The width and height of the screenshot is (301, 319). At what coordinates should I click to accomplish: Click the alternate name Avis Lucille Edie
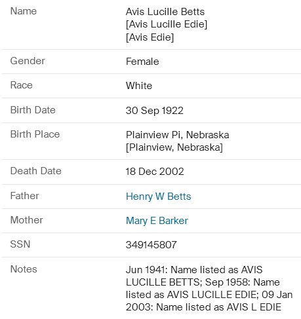167,24
